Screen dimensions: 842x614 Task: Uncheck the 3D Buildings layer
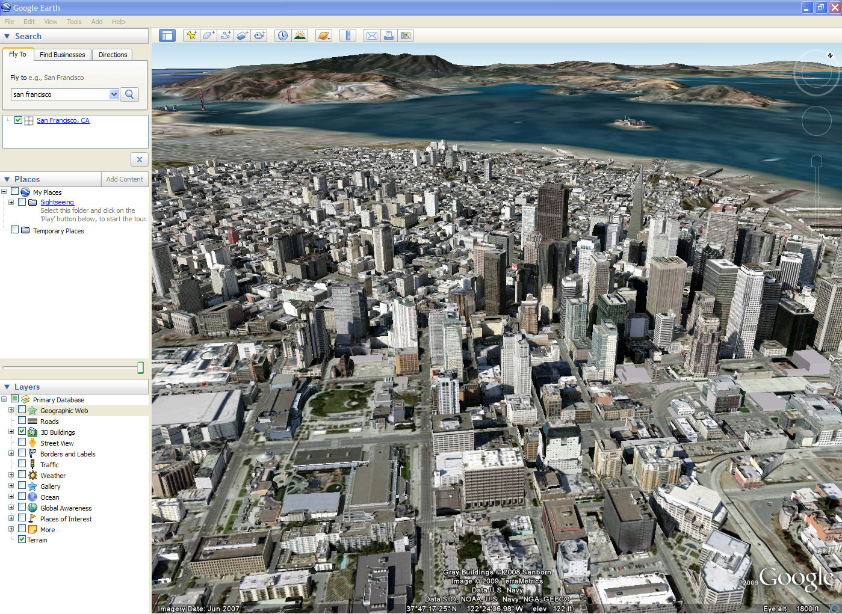click(x=22, y=432)
